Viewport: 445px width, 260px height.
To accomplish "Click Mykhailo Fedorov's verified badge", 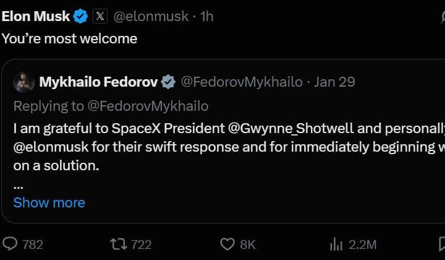I will tap(168, 82).
